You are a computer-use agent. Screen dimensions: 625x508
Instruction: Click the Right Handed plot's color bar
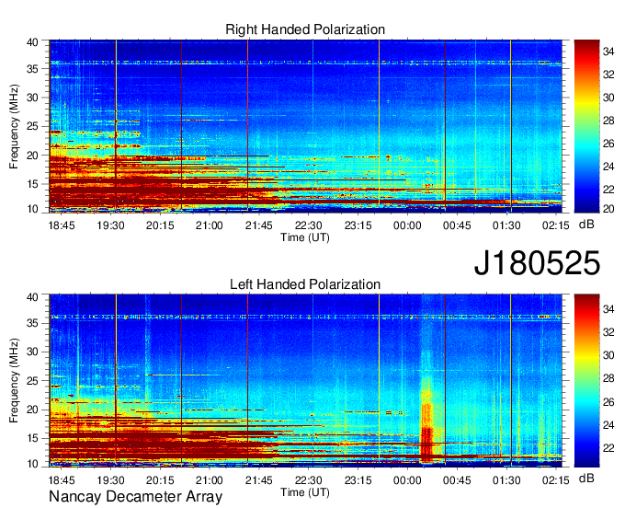[x=586, y=126]
